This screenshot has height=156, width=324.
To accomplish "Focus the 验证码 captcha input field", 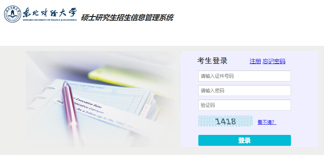I will 244,105.
